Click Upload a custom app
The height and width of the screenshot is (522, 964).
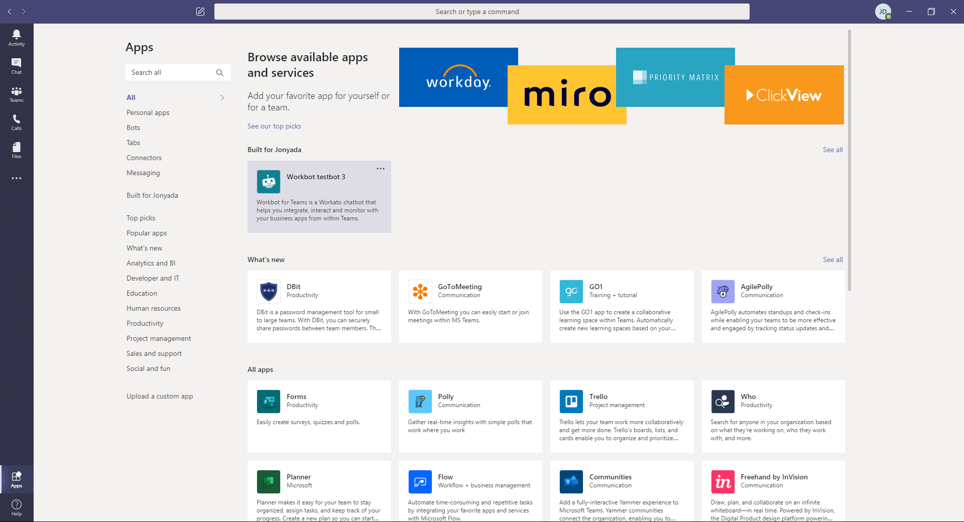coord(160,396)
